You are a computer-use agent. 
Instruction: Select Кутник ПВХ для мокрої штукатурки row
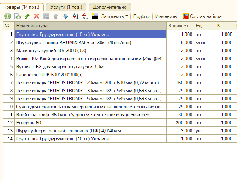pos(90,67)
